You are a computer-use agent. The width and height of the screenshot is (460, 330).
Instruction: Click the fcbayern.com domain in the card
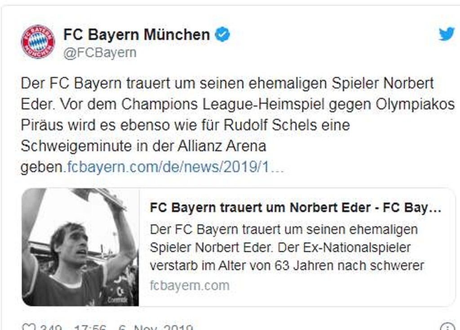click(190, 285)
